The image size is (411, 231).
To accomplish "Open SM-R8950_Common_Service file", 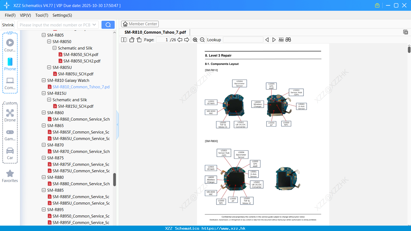I will [81, 216].
